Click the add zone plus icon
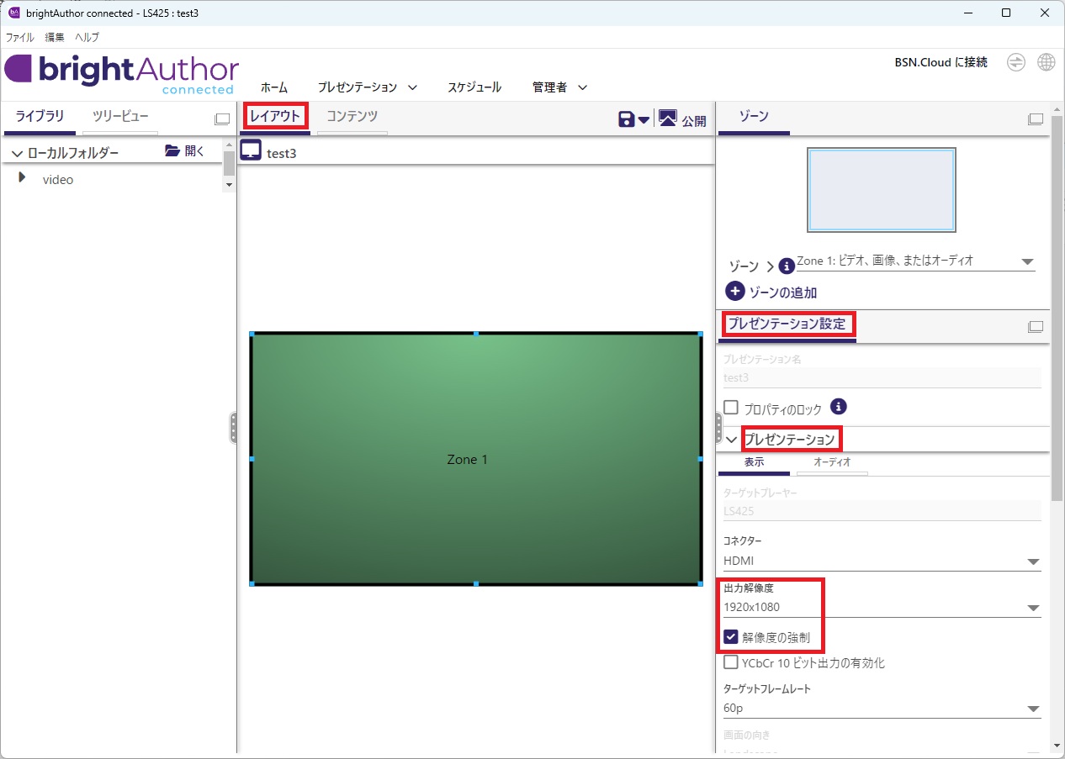1065x759 pixels. (734, 292)
